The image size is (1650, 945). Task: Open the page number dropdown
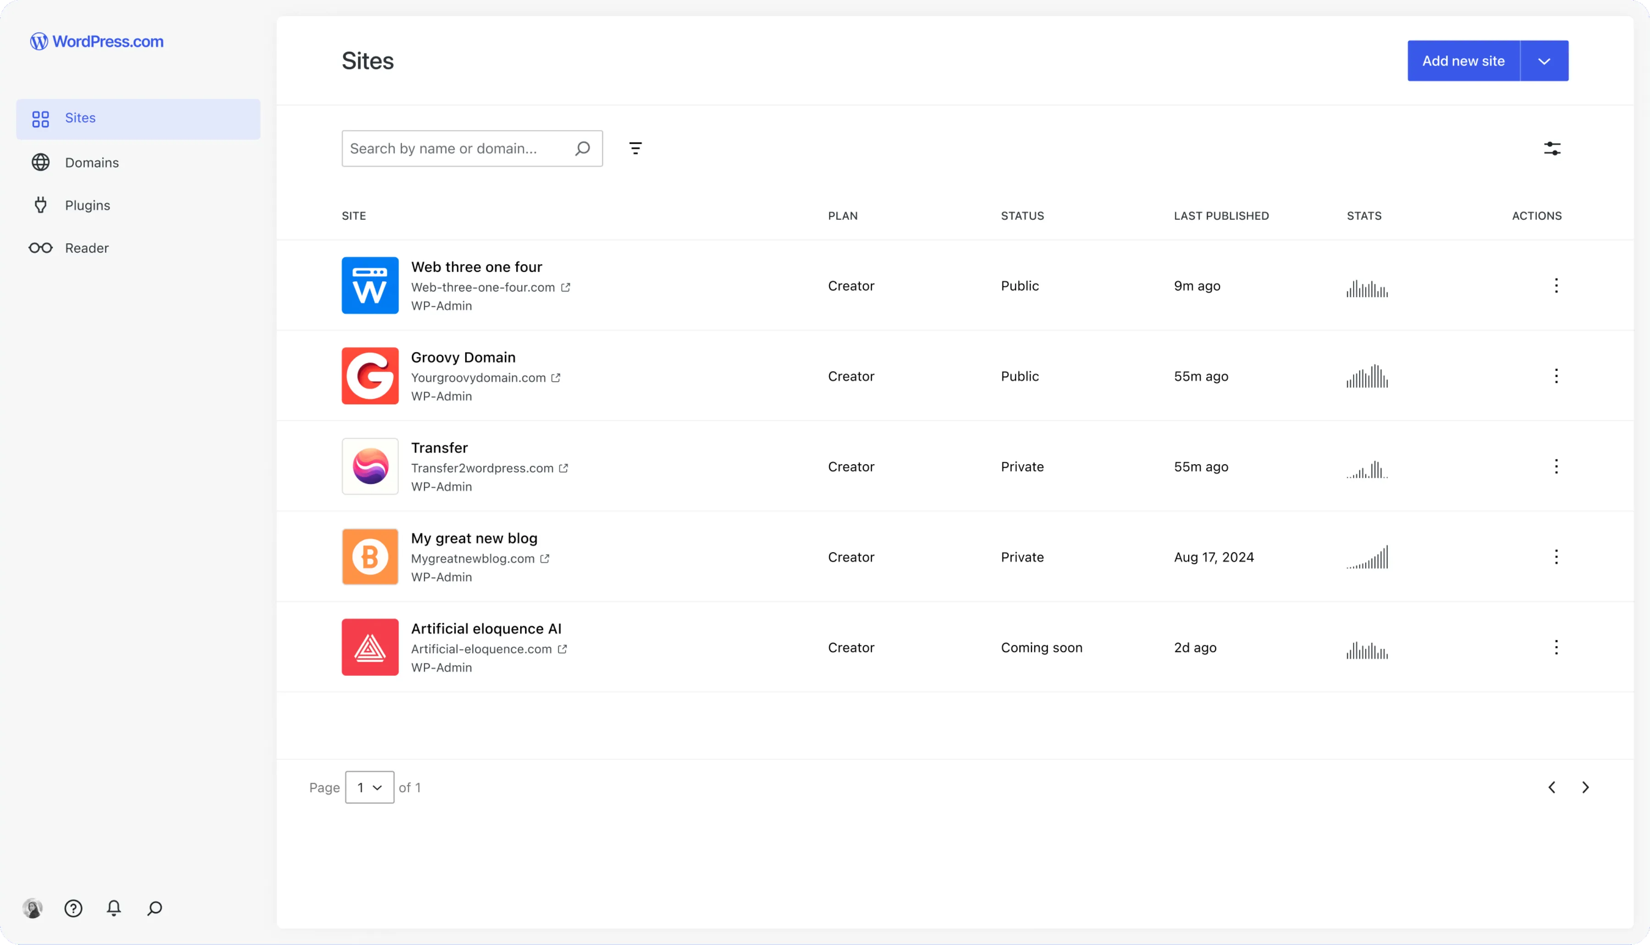pos(369,787)
